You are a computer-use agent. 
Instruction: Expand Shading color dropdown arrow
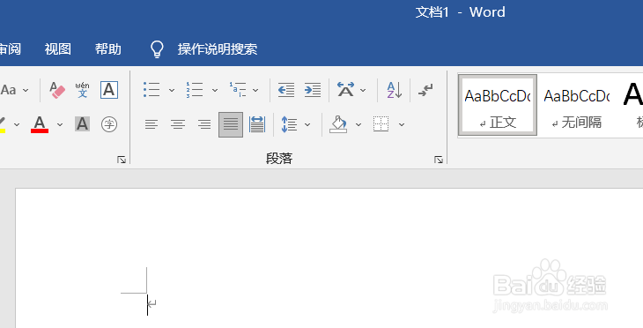point(358,124)
